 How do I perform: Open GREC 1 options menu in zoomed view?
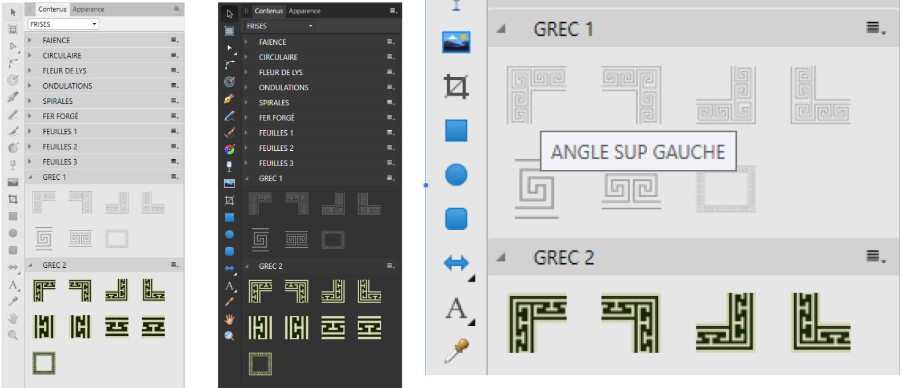tap(876, 28)
